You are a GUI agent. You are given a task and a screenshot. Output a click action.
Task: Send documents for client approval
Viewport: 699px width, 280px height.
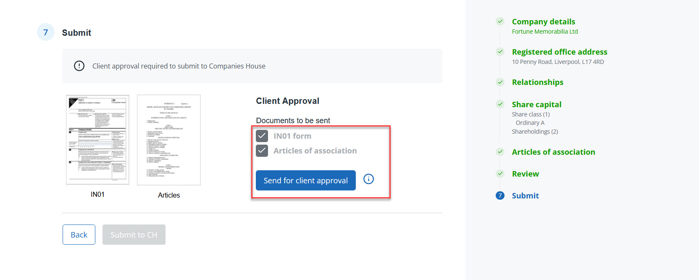[x=305, y=180]
